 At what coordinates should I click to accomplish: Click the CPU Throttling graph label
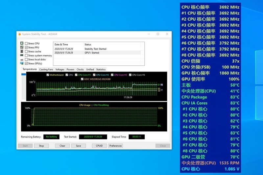point(101,105)
